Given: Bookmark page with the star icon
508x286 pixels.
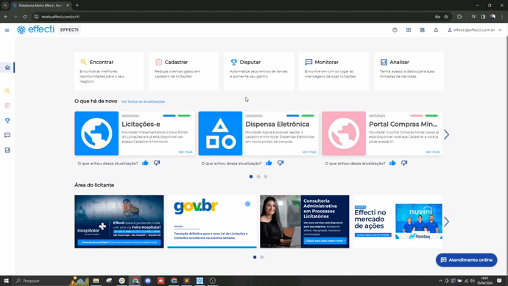Looking at the screenshot, I should (446, 16).
